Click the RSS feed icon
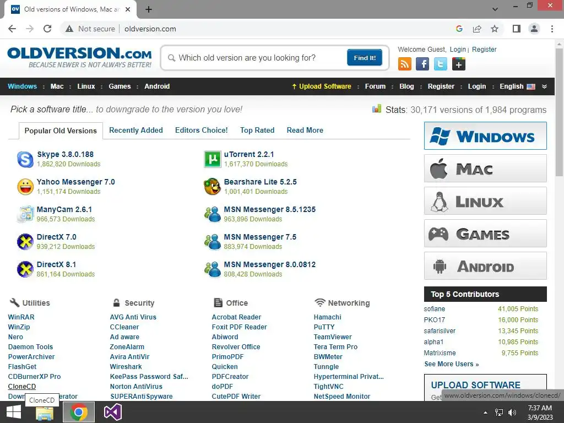This screenshot has width=564, height=423. click(405, 64)
